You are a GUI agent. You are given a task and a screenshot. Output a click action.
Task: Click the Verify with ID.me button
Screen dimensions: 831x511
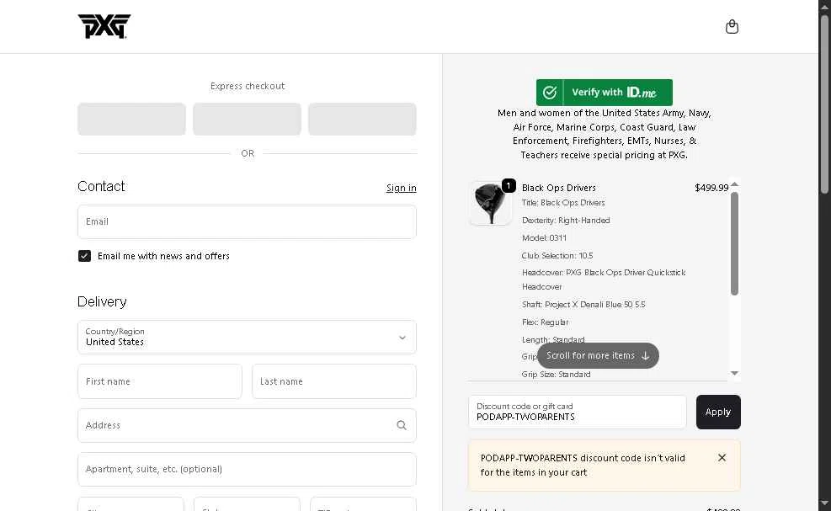[604, 93]
